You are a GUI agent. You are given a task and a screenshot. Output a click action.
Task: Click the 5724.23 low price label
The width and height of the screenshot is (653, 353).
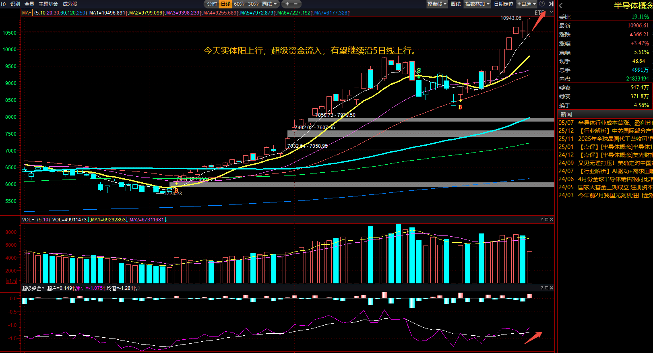(x=173, y=194)
